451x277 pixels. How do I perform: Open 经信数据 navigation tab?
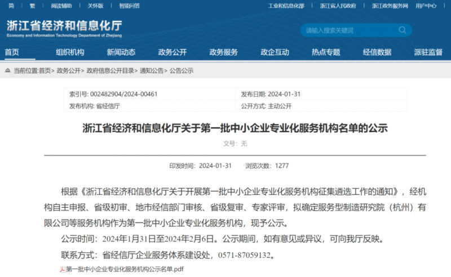point(377,52)
